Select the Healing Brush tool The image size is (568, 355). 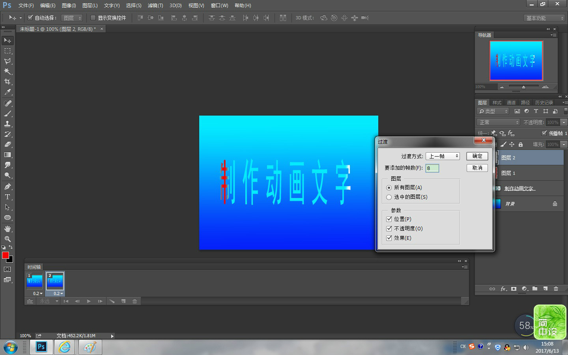coord(7,103)
